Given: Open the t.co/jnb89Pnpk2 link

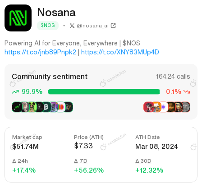Looking at the screenshot, I should (40, 52).
